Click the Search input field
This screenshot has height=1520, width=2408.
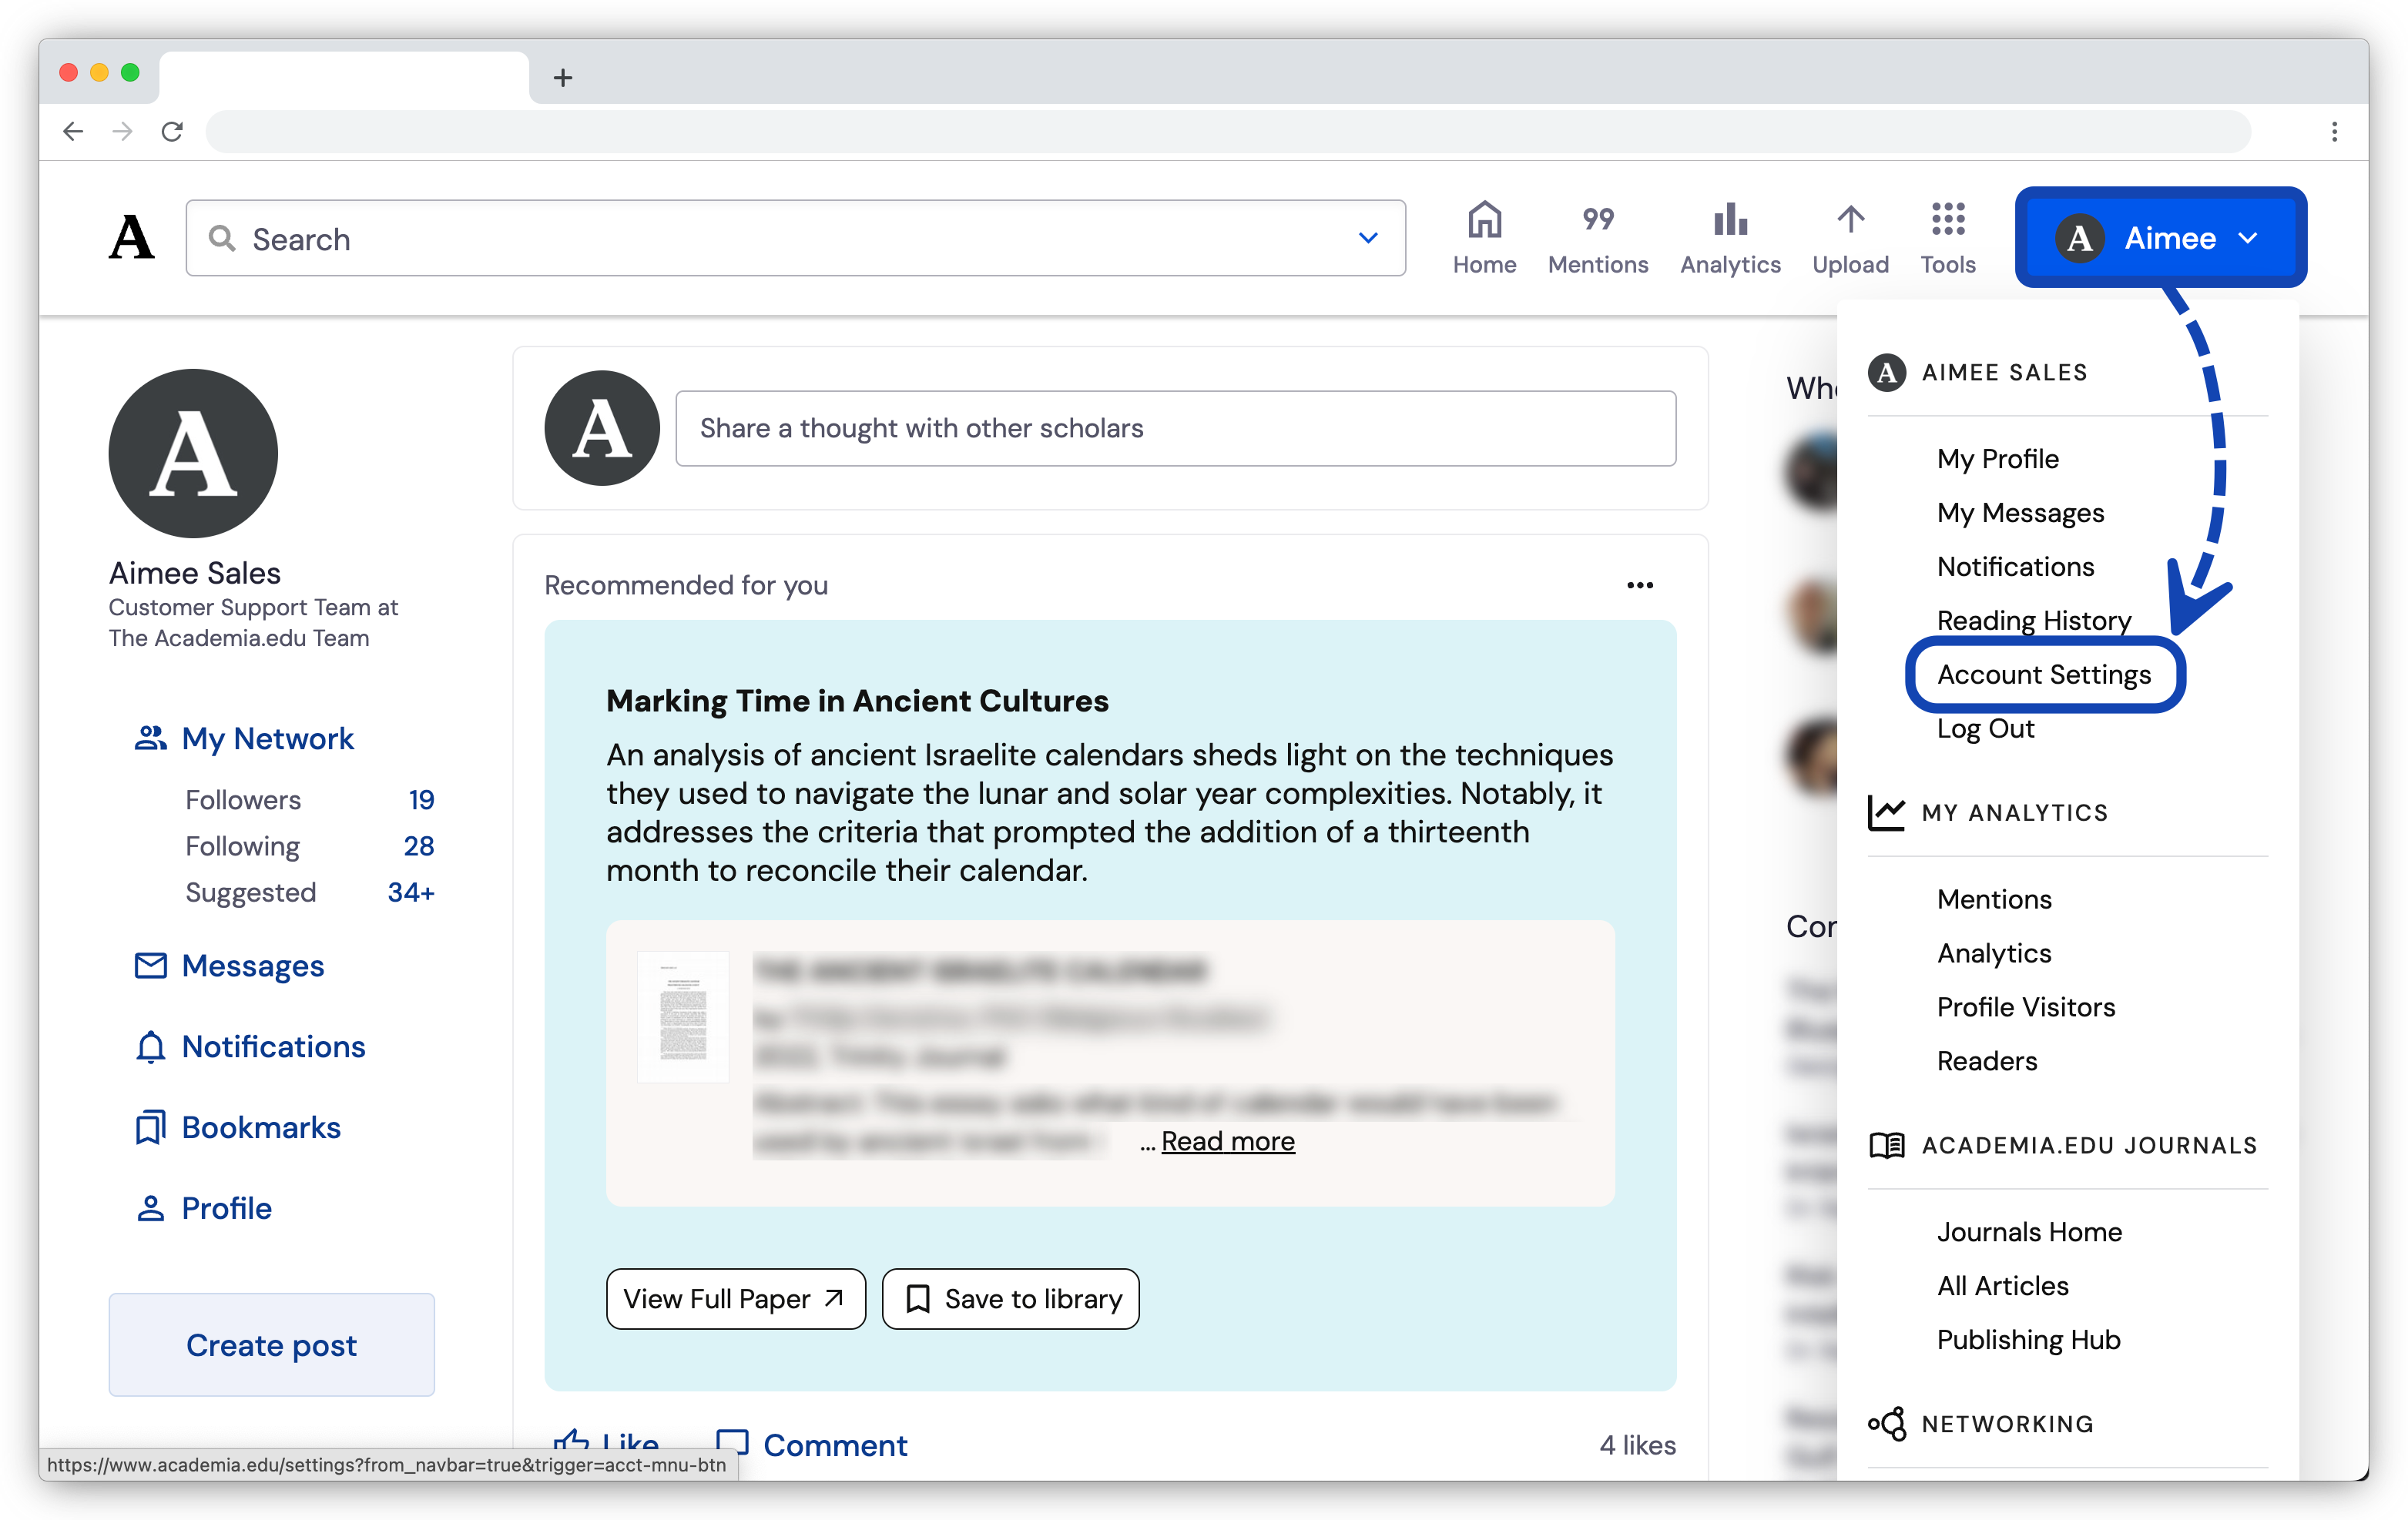point(795,238)
